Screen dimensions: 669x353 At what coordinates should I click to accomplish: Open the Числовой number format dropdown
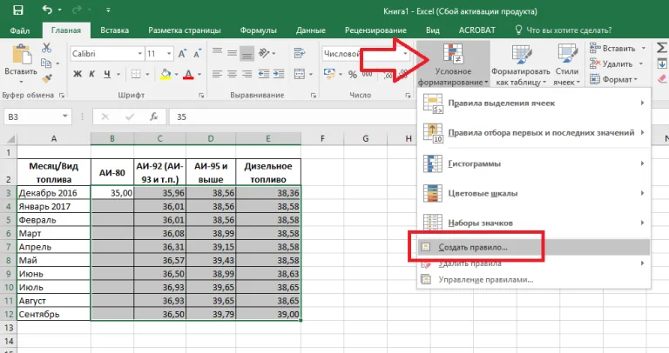coord(406,54)
